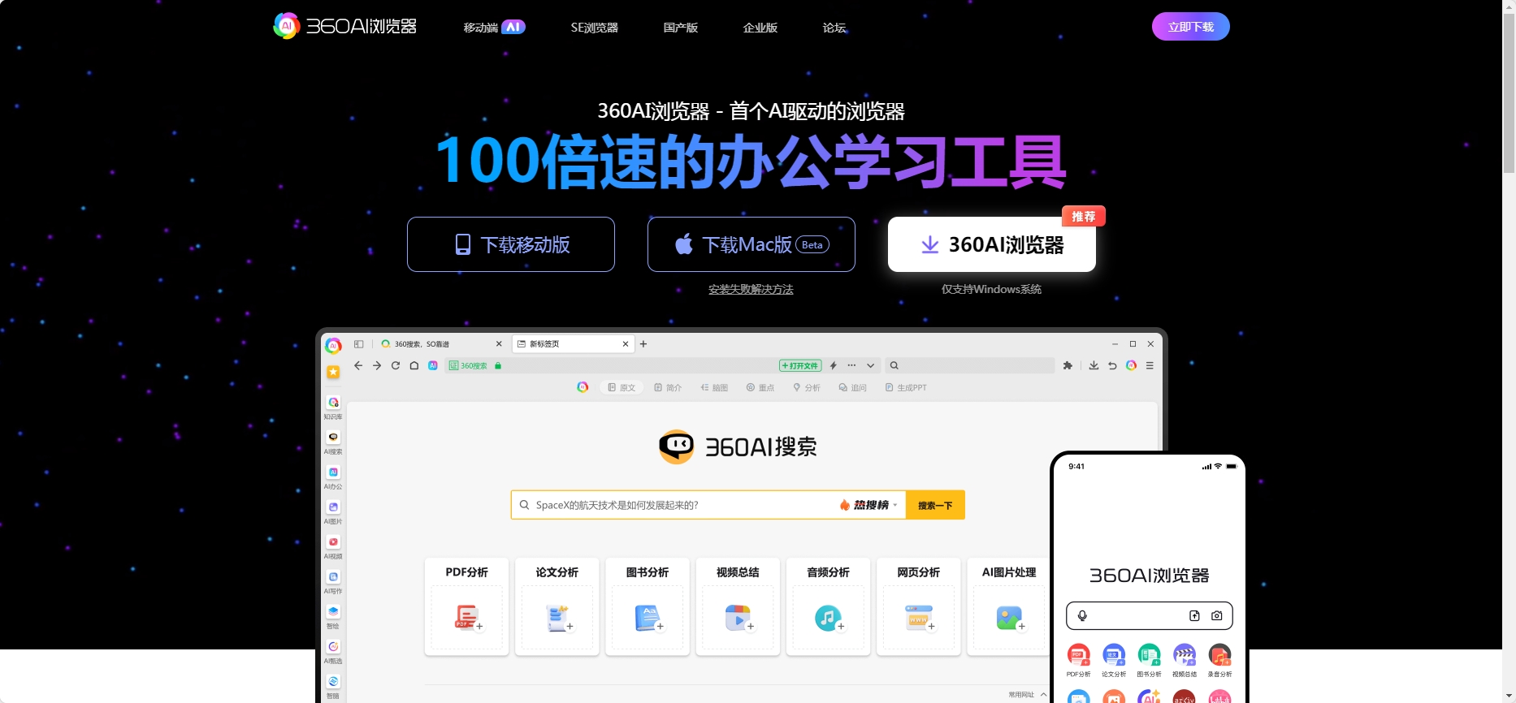Open the 视频总结 card

(738, 606)
